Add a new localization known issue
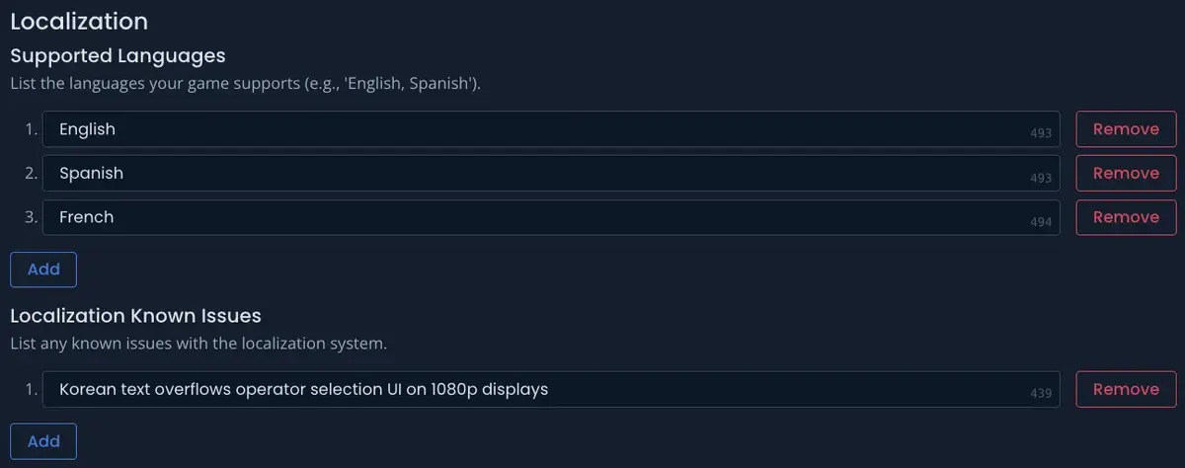 [x=43, y=441]
